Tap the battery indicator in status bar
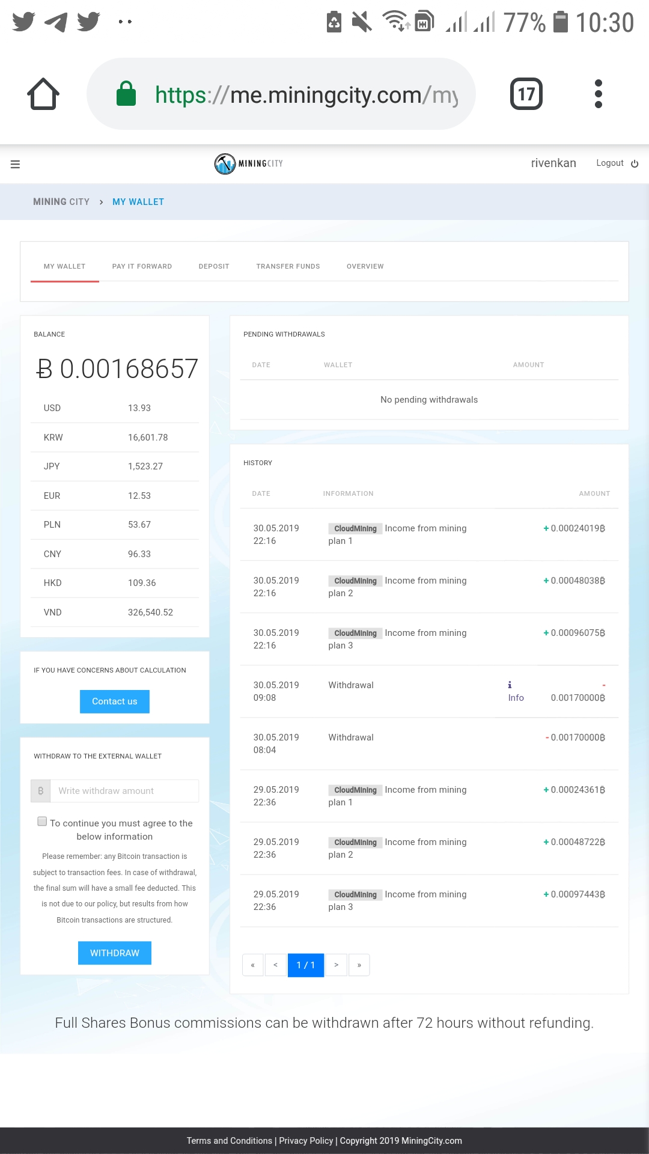Screen dimensions: 649x1154 pyautogui.click(x=560, y=22)
